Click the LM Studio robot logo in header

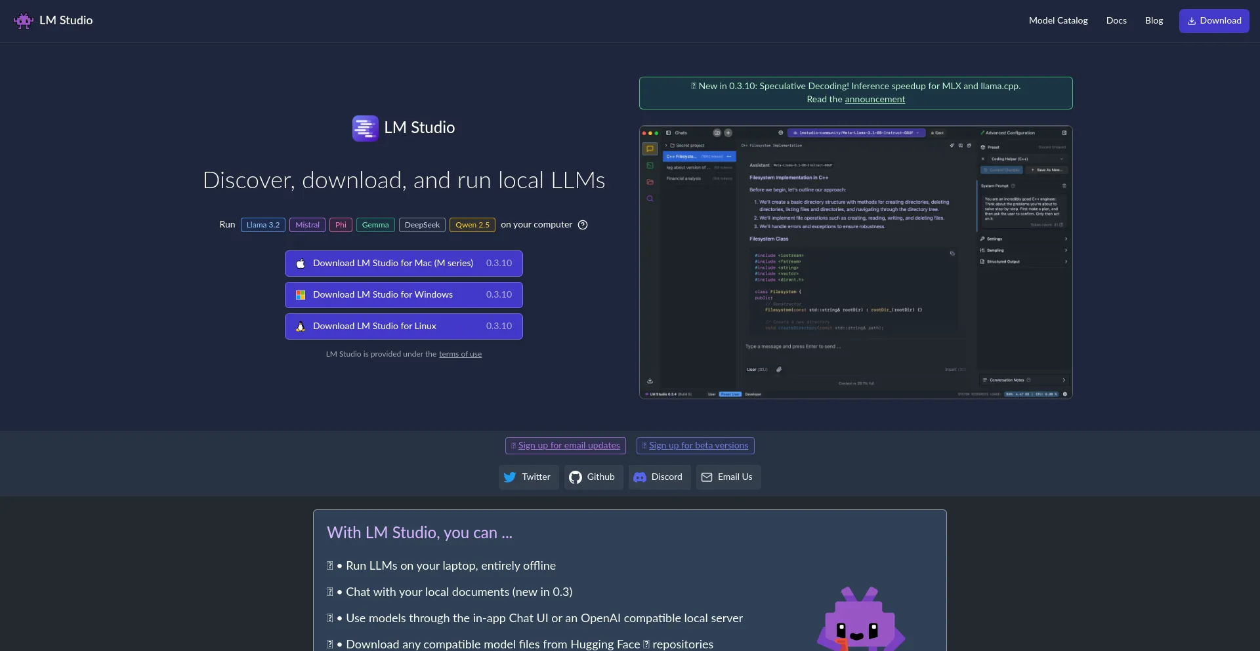pos(24,20)
